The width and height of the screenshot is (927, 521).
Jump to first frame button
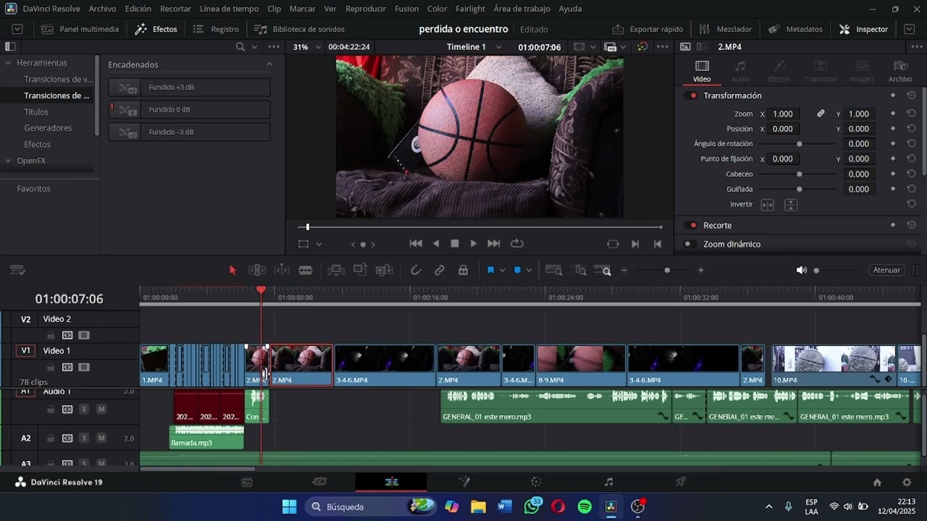coord(416,244)
